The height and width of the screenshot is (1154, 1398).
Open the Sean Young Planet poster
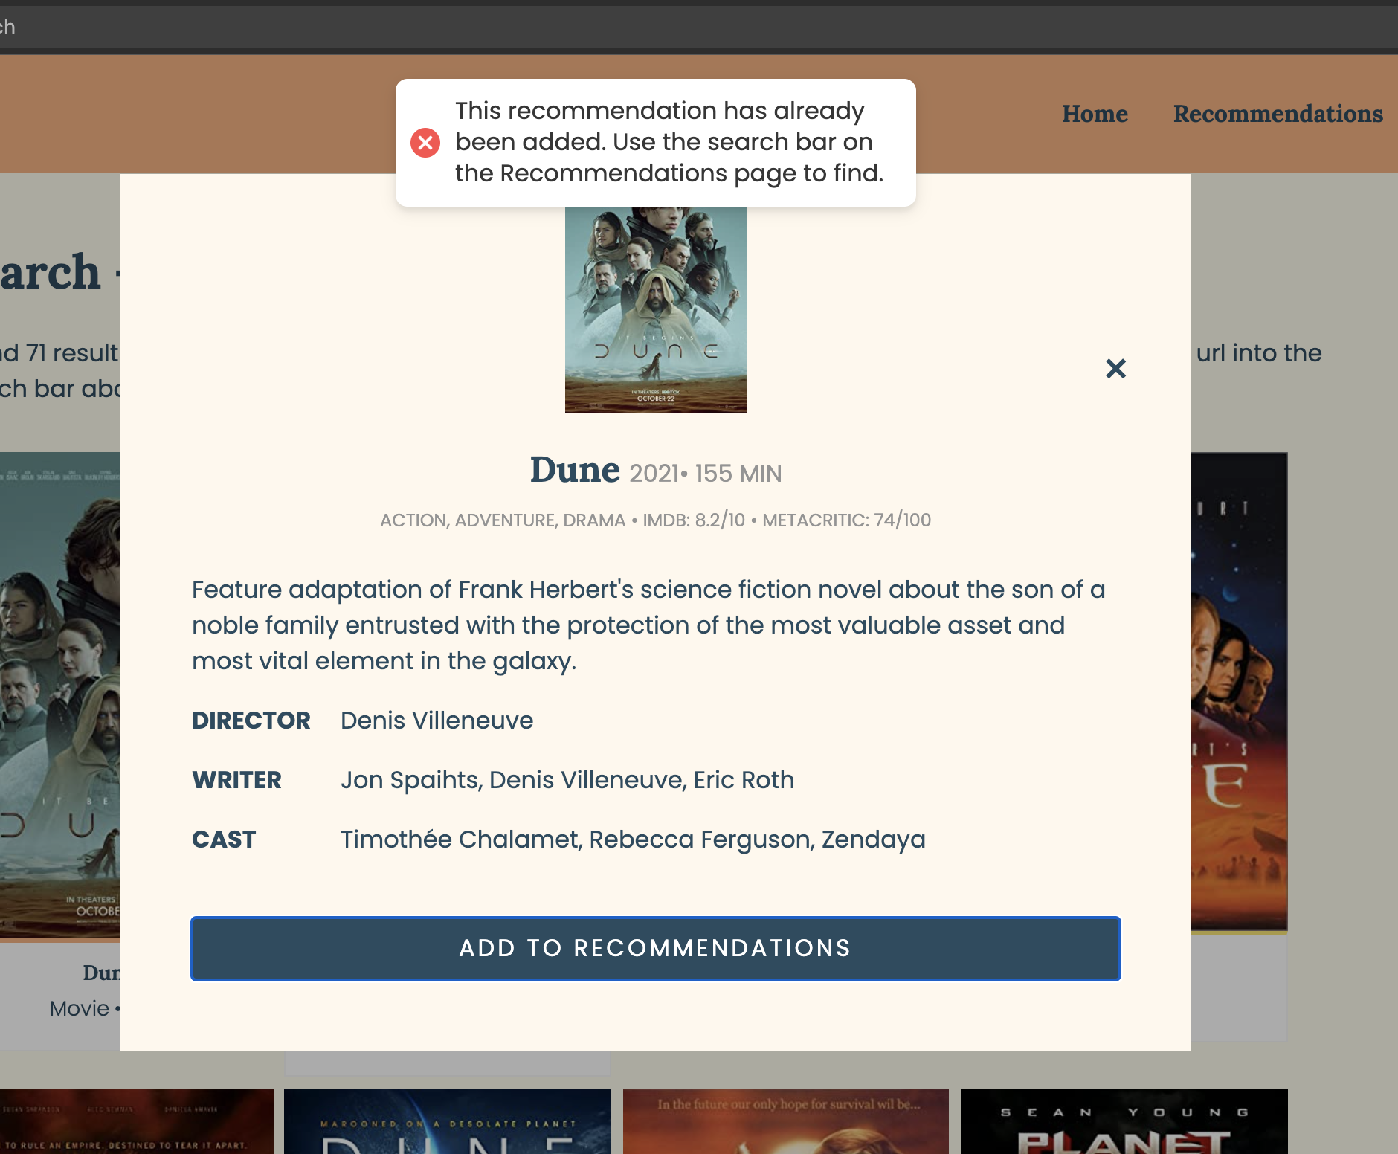click(1124, 1121)
